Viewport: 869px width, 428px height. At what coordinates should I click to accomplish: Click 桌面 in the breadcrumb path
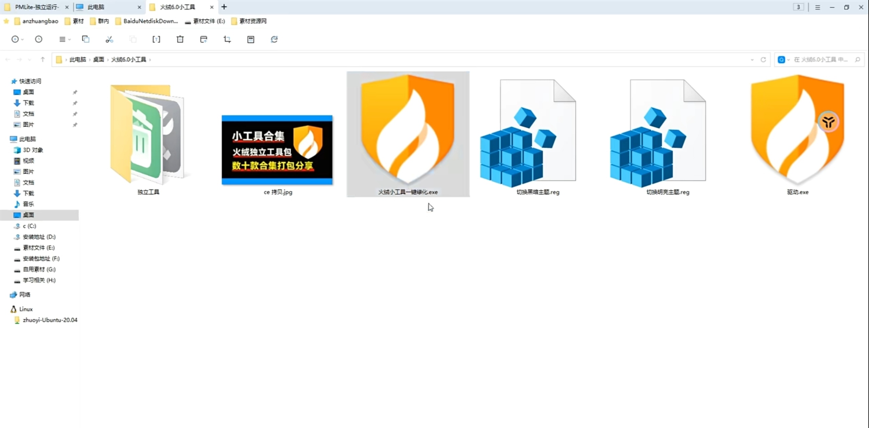98,60
